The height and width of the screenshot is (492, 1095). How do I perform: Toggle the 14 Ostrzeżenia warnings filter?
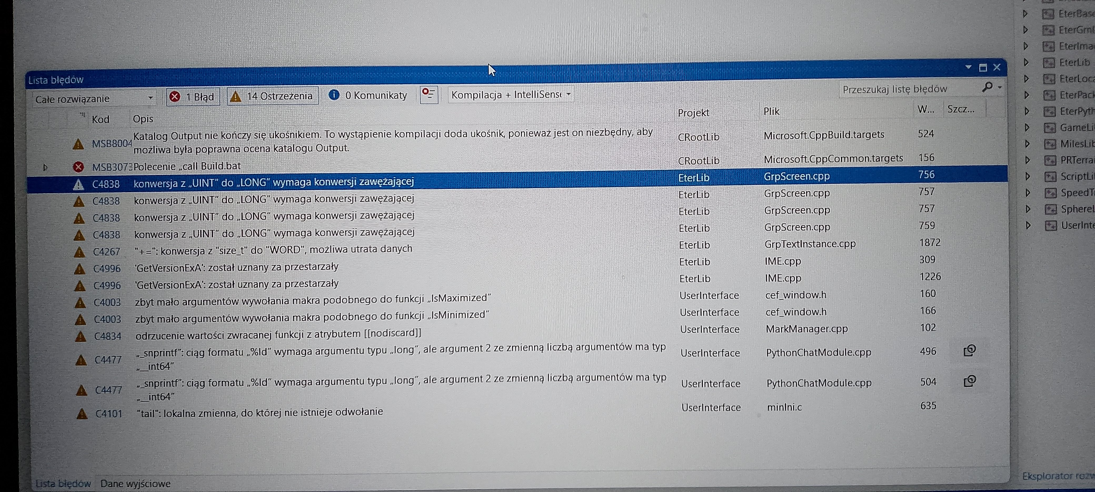tap(272, 96)
